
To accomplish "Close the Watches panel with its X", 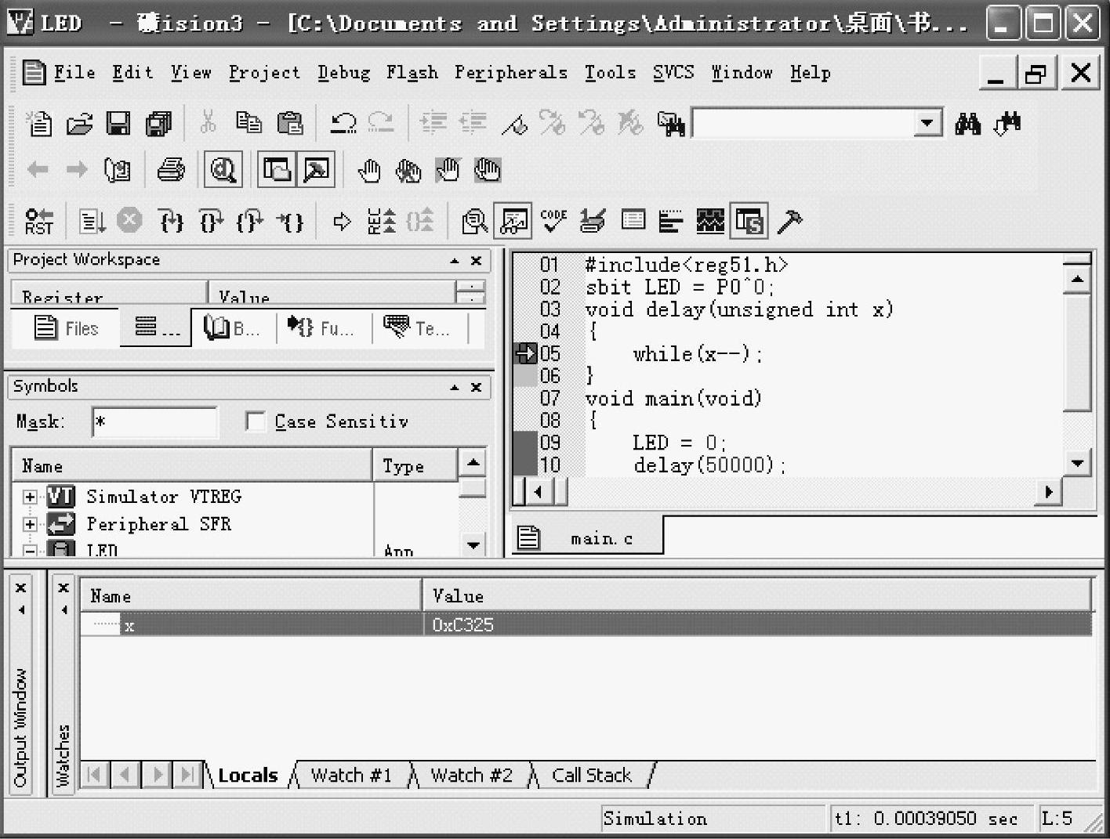I will [64, 588].
